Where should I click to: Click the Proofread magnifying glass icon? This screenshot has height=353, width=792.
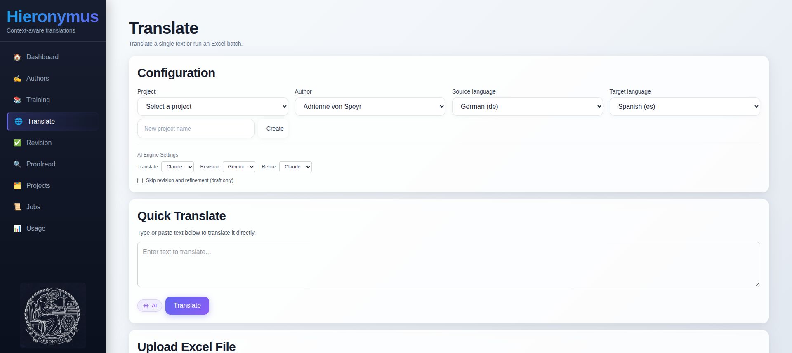pyautogui.click(x=17, y=164)
